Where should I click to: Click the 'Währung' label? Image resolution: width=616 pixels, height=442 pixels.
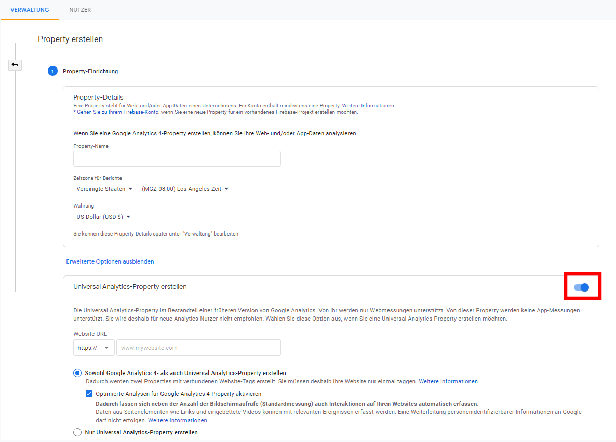(84, 205)
